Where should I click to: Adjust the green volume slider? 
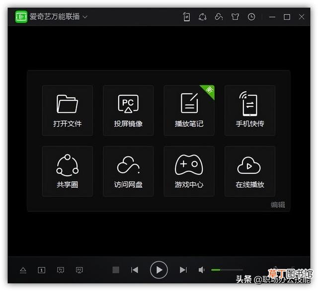[x=227, y=270]
